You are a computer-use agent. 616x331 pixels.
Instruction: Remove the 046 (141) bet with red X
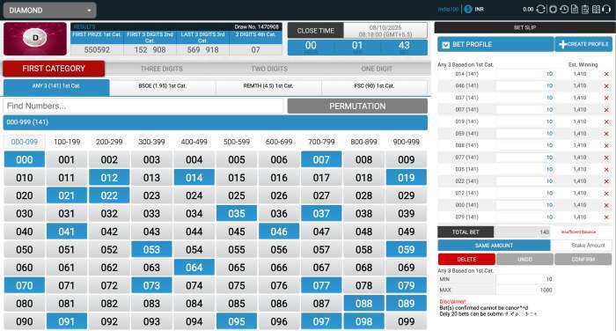point(606,85)
